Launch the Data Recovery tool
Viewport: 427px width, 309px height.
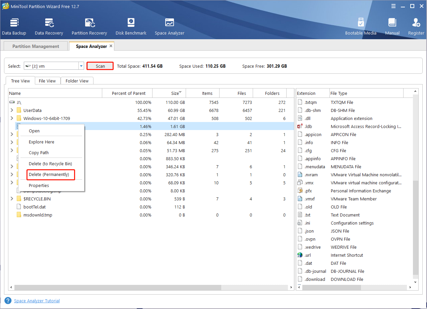click(x=49, y=26)
